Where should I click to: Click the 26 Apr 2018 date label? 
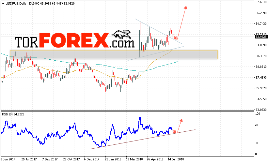tap(155, 159)
